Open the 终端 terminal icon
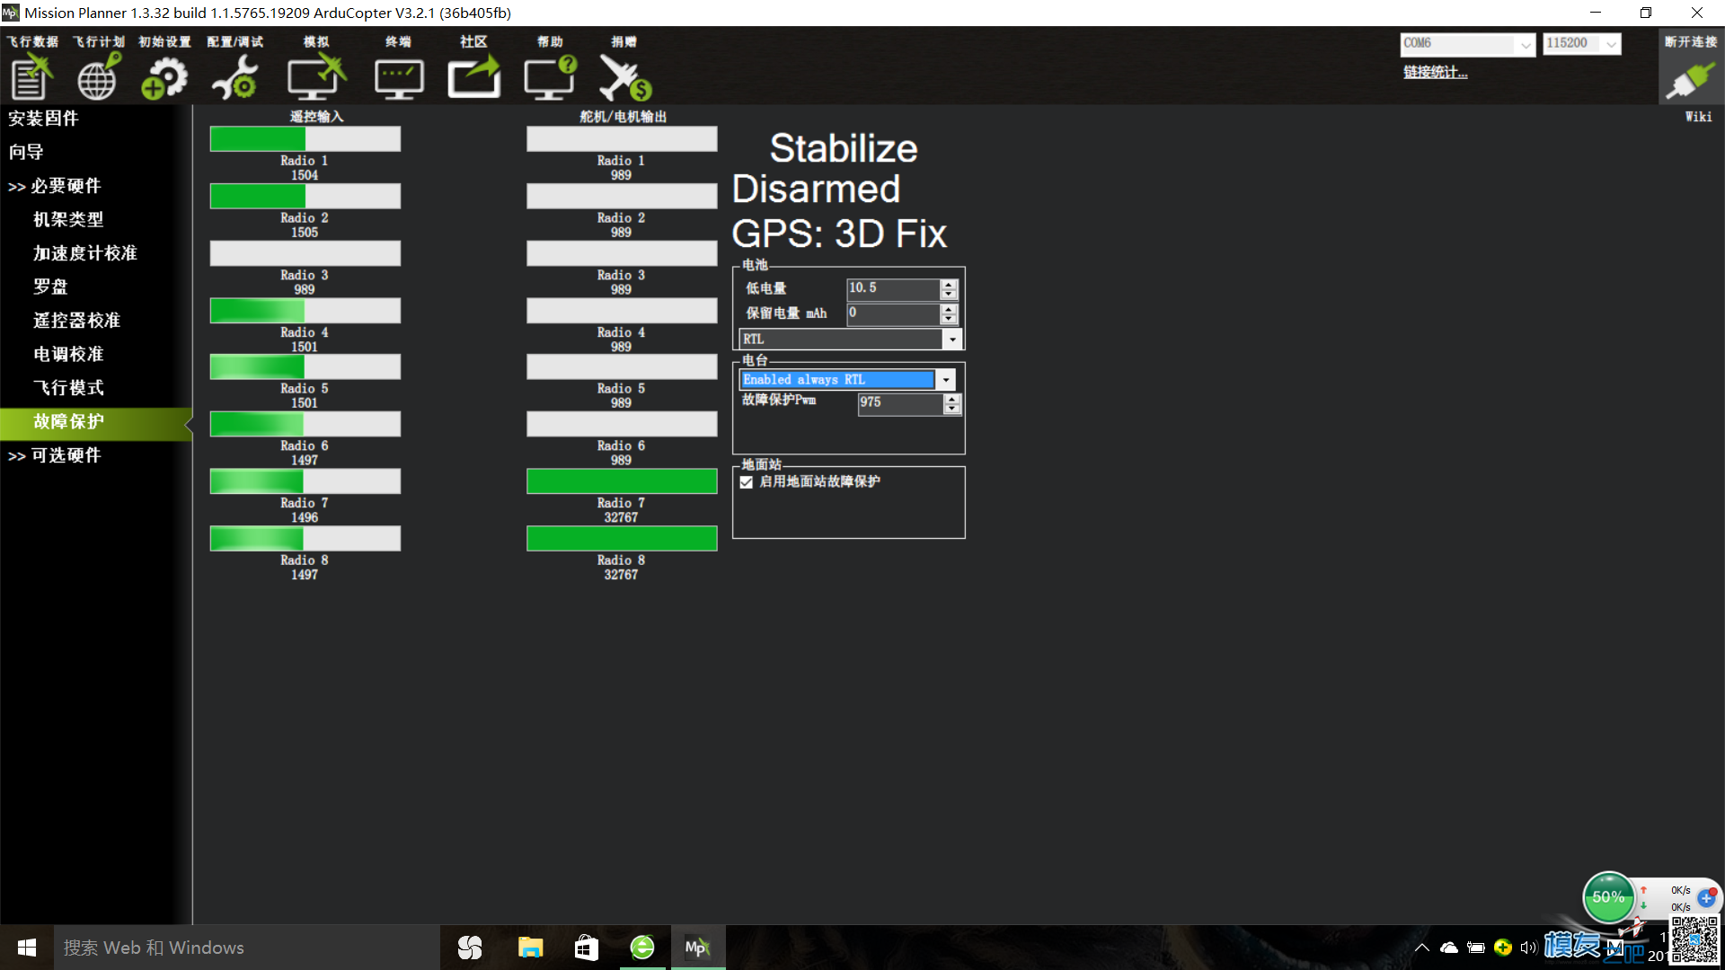Image resolution: width=1725 pixels, height=970 pixels. tap(399, 79)
